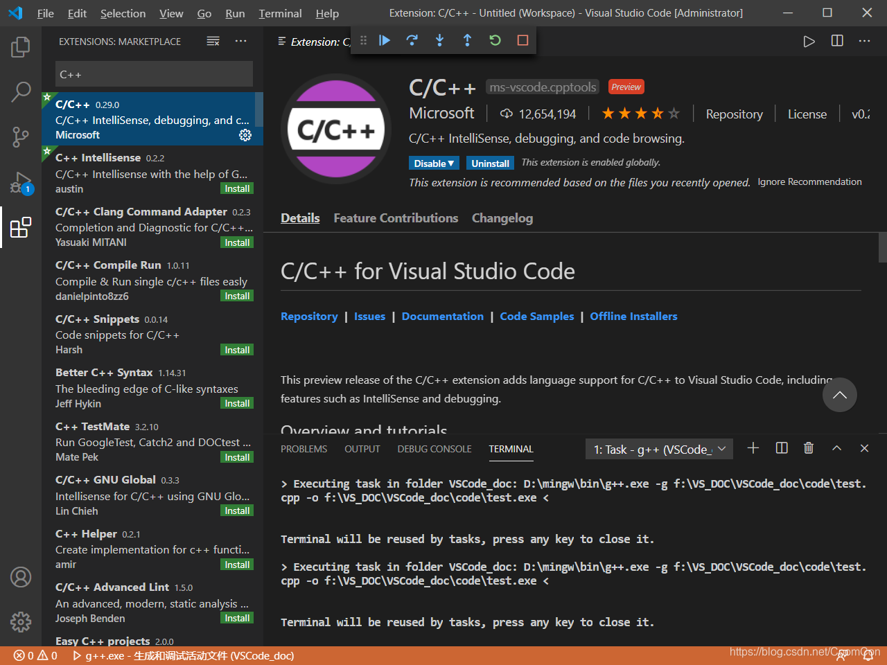Open the Accounts icon in activity bar
Screen dimensions: 887x665
pos(21,577)
